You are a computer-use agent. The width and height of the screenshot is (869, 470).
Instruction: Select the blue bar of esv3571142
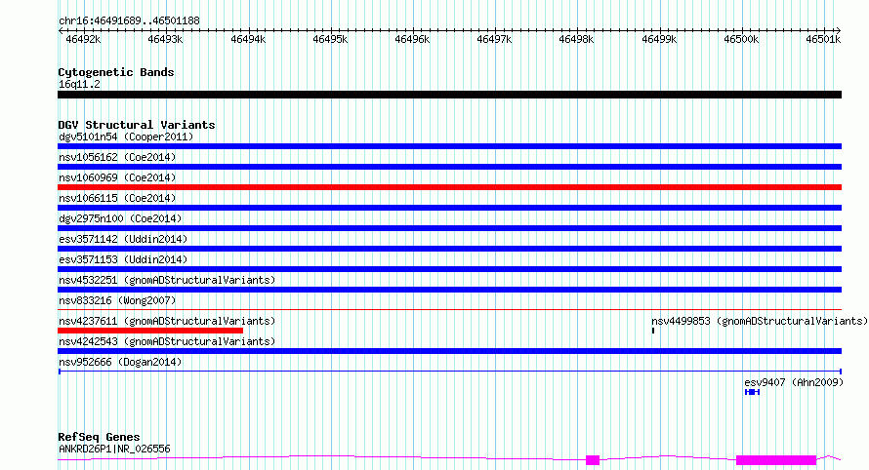(x=449, y=249)
